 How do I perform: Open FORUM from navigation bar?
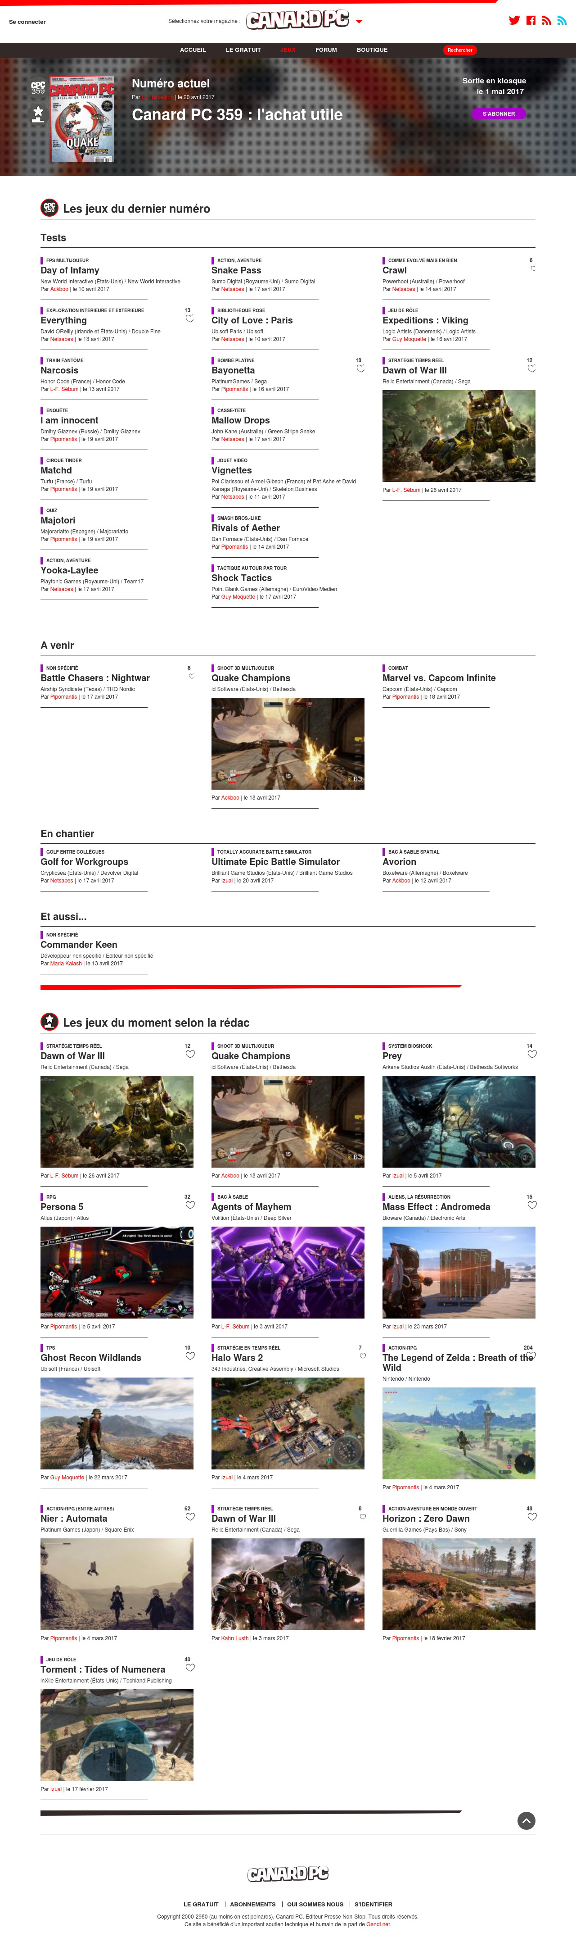point(326,50)
